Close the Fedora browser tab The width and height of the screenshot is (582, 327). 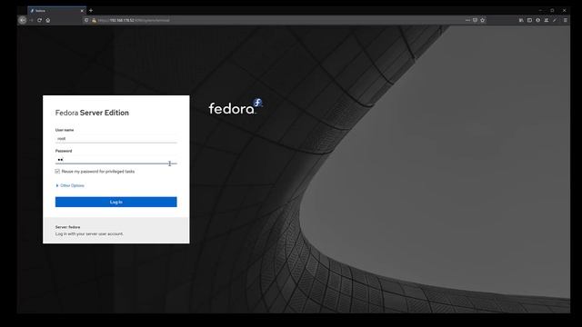[x=82, y=11]
